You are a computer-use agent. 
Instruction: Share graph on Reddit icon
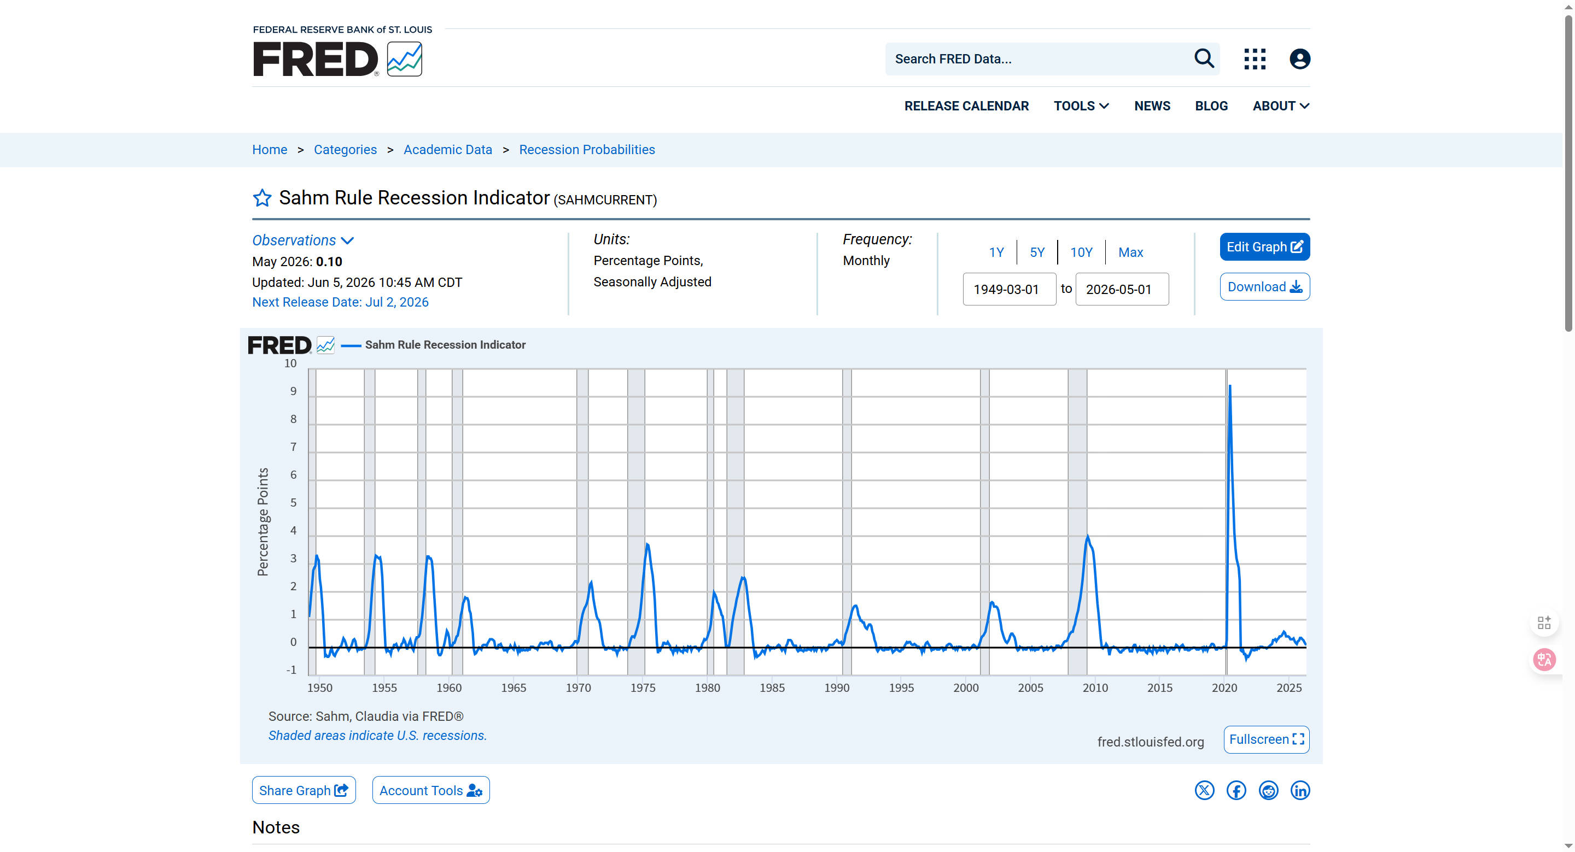coord(1268,790)
